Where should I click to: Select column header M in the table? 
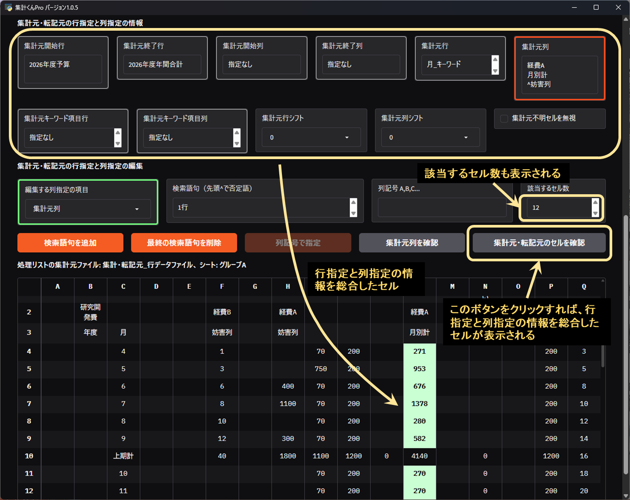click(452, 287)
